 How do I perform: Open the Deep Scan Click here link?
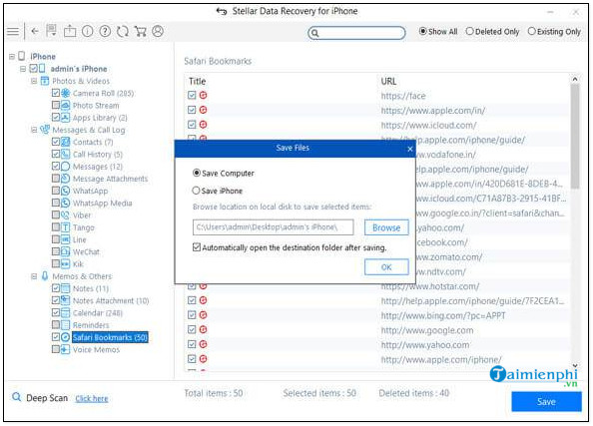(92, 398)
